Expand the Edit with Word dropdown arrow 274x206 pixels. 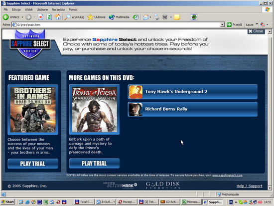coord(171,17)
